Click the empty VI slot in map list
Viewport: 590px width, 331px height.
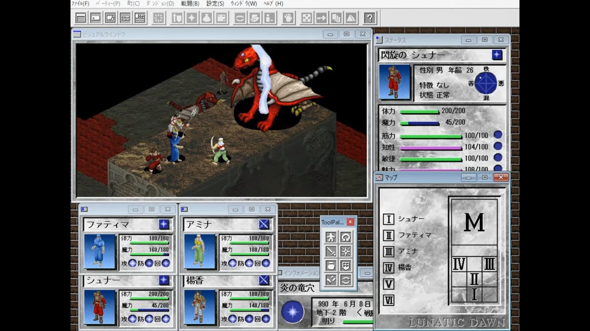click(389, 300)
